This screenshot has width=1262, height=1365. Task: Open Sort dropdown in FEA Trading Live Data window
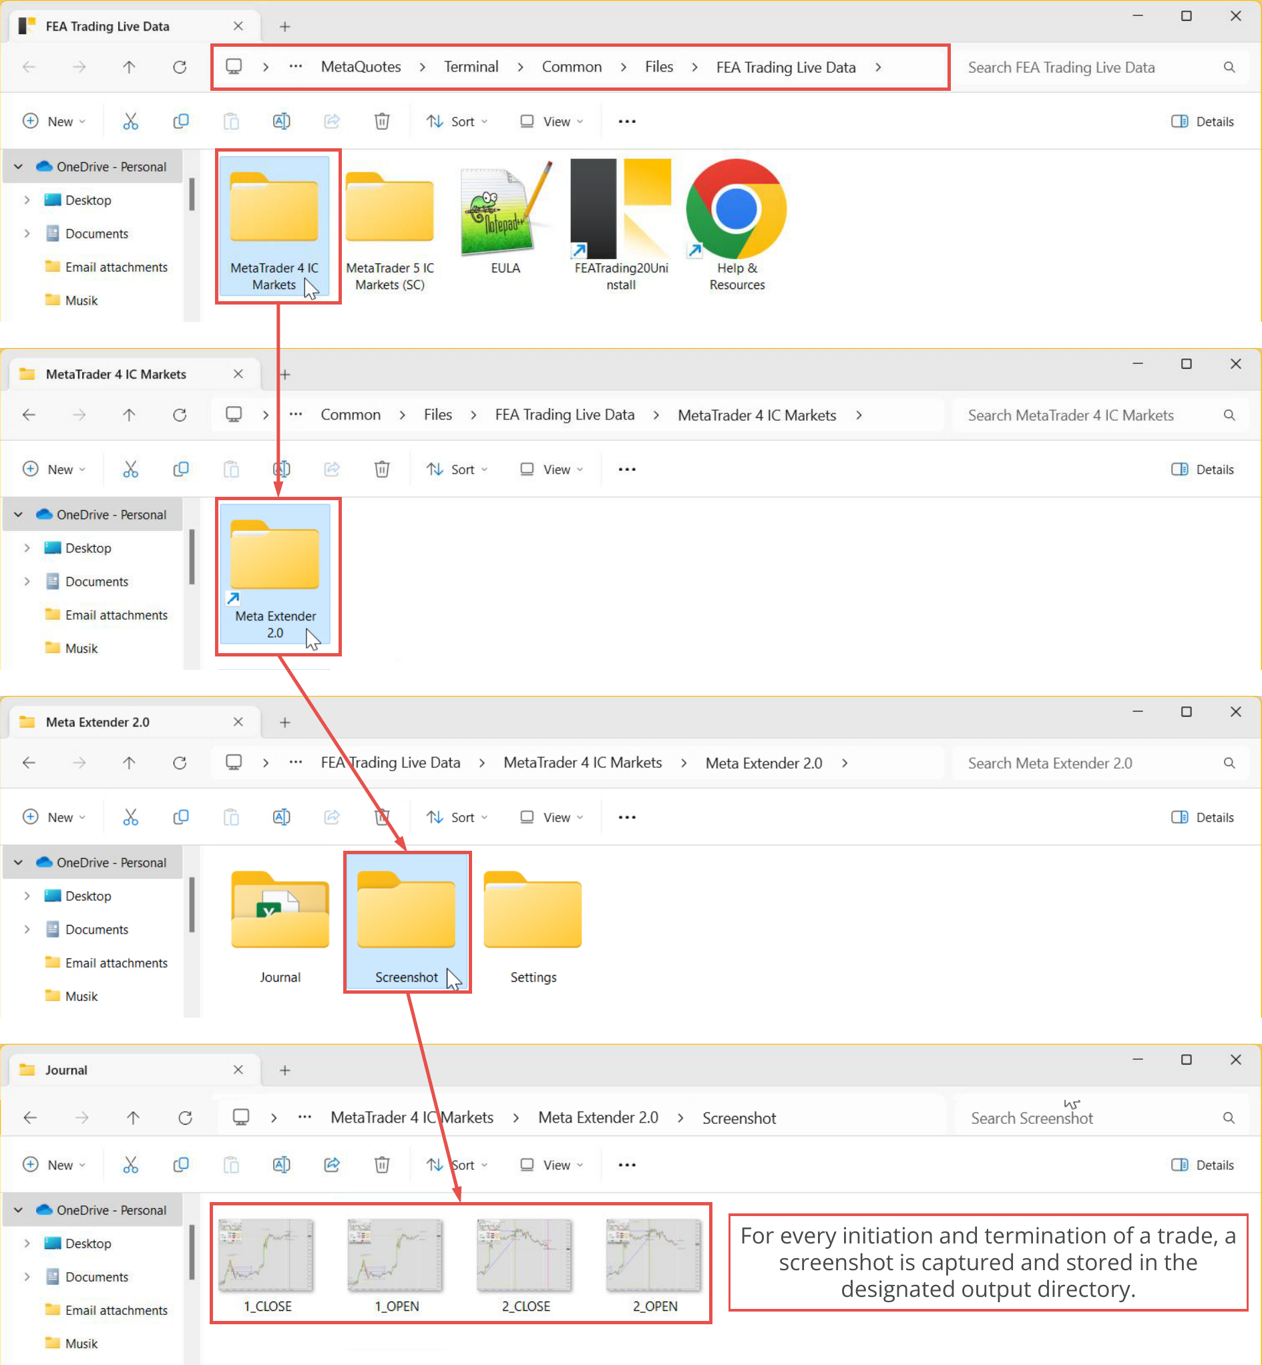point(457,122)
